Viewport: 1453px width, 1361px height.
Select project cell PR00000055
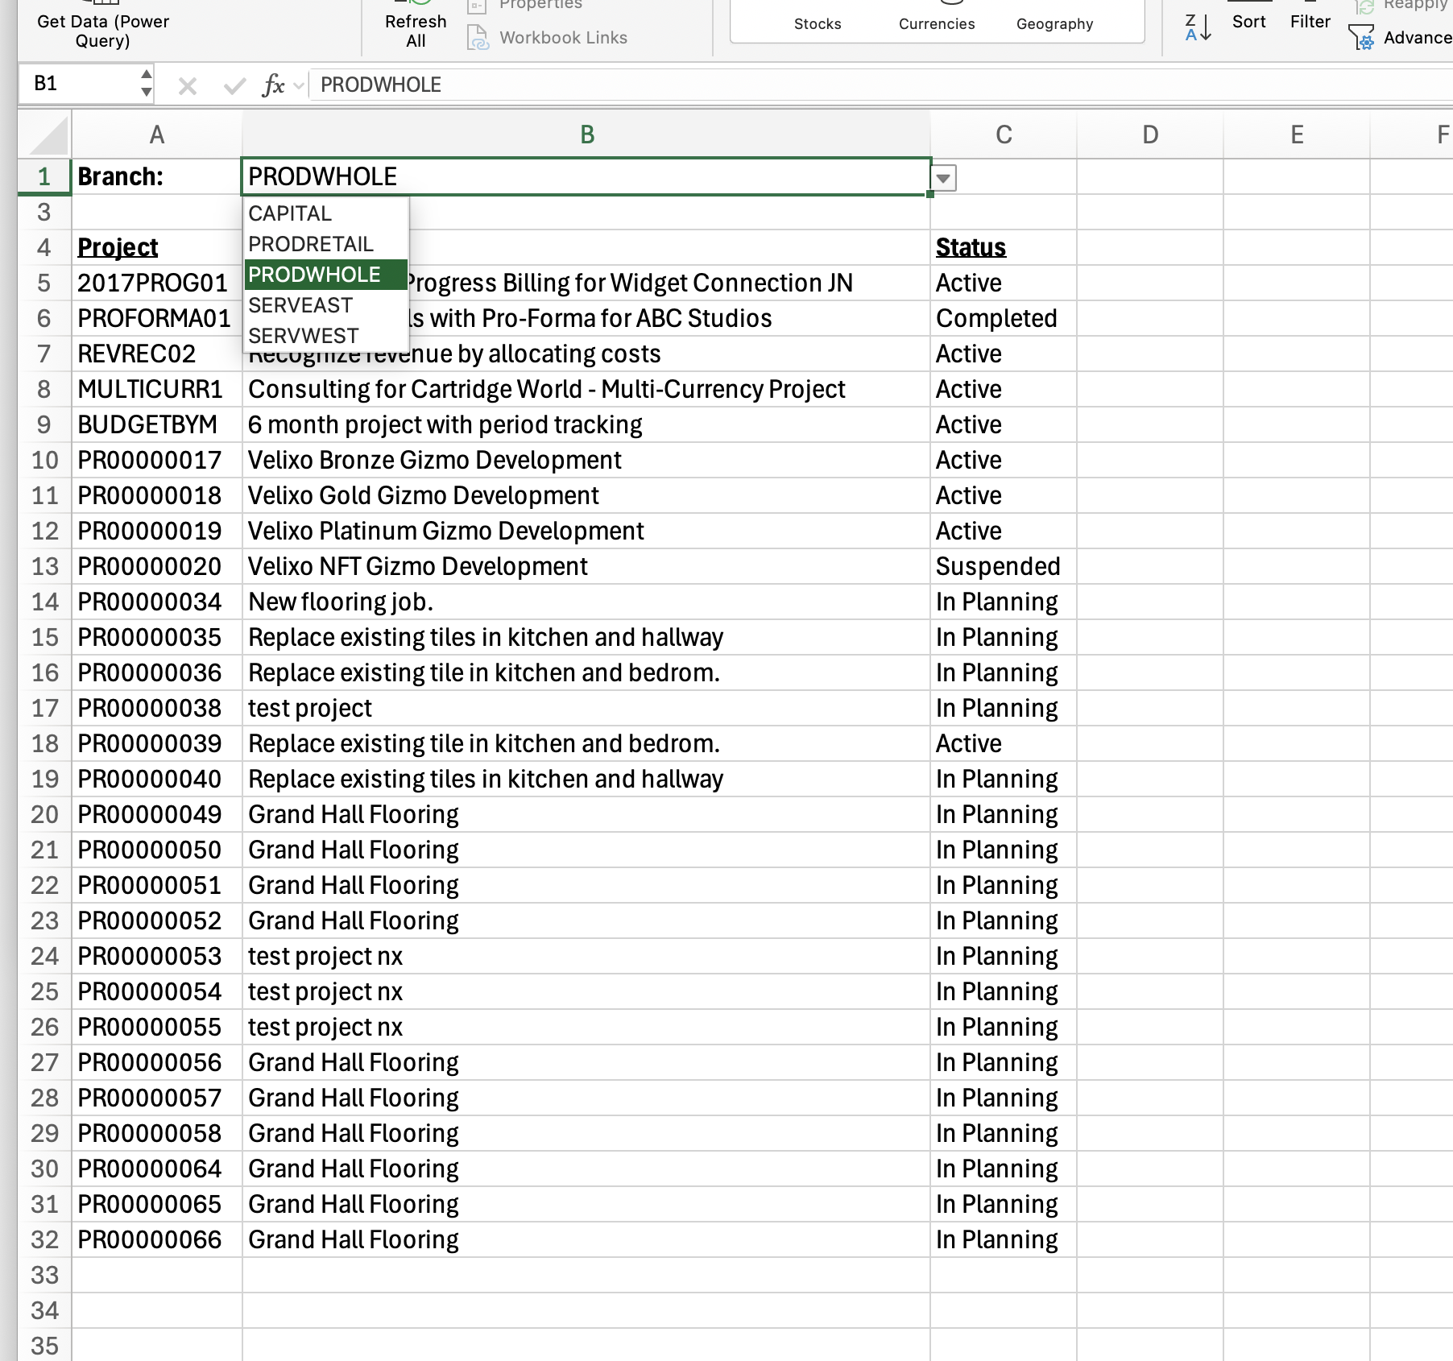click(x=157, y=1027)
